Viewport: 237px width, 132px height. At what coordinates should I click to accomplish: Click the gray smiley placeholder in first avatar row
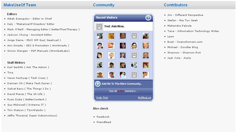[134, 36]
